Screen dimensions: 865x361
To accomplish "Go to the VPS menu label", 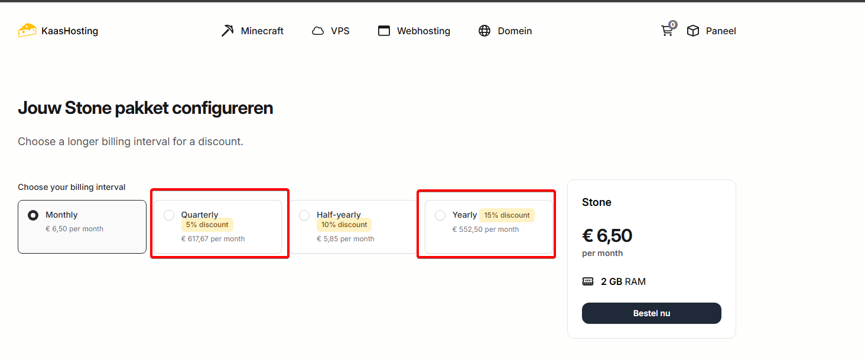I will [x=340, y=31].
